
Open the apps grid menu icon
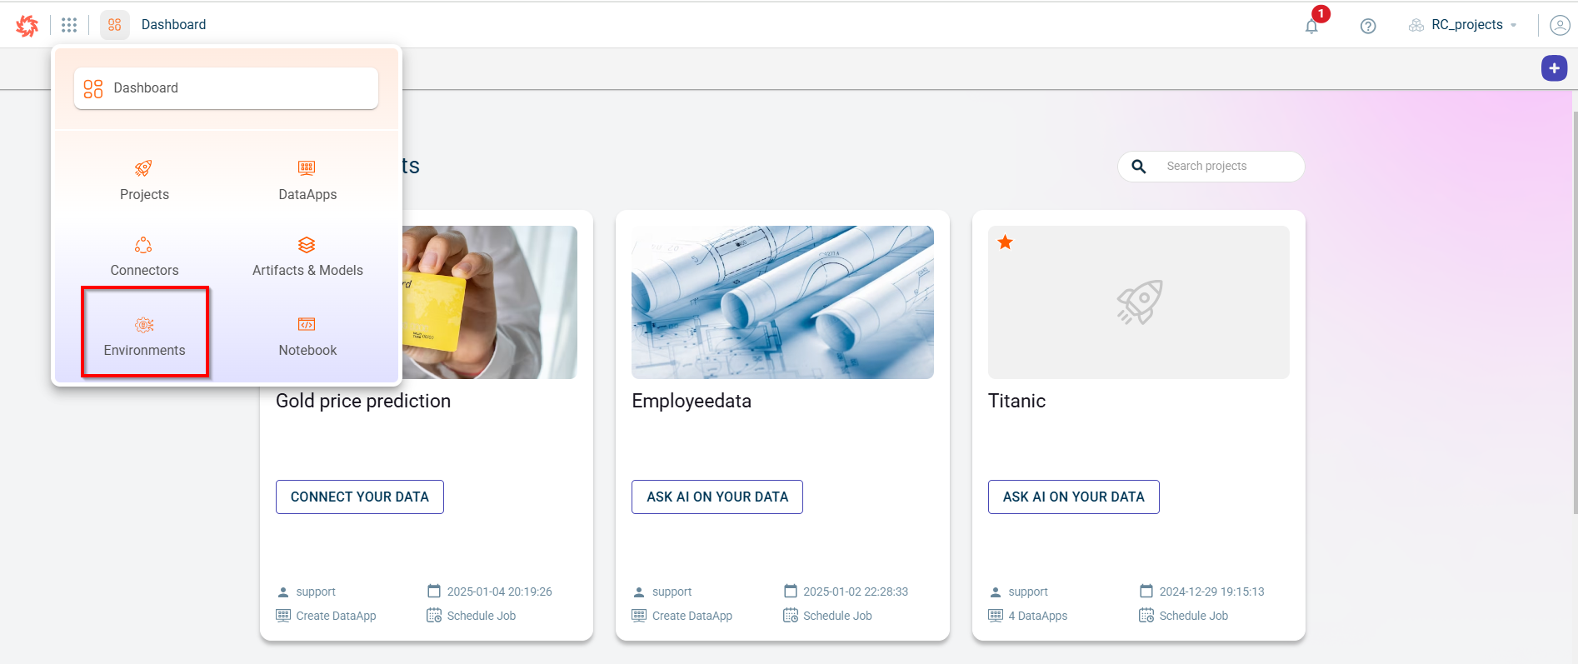pyautogui.click(x=69, y=25)
